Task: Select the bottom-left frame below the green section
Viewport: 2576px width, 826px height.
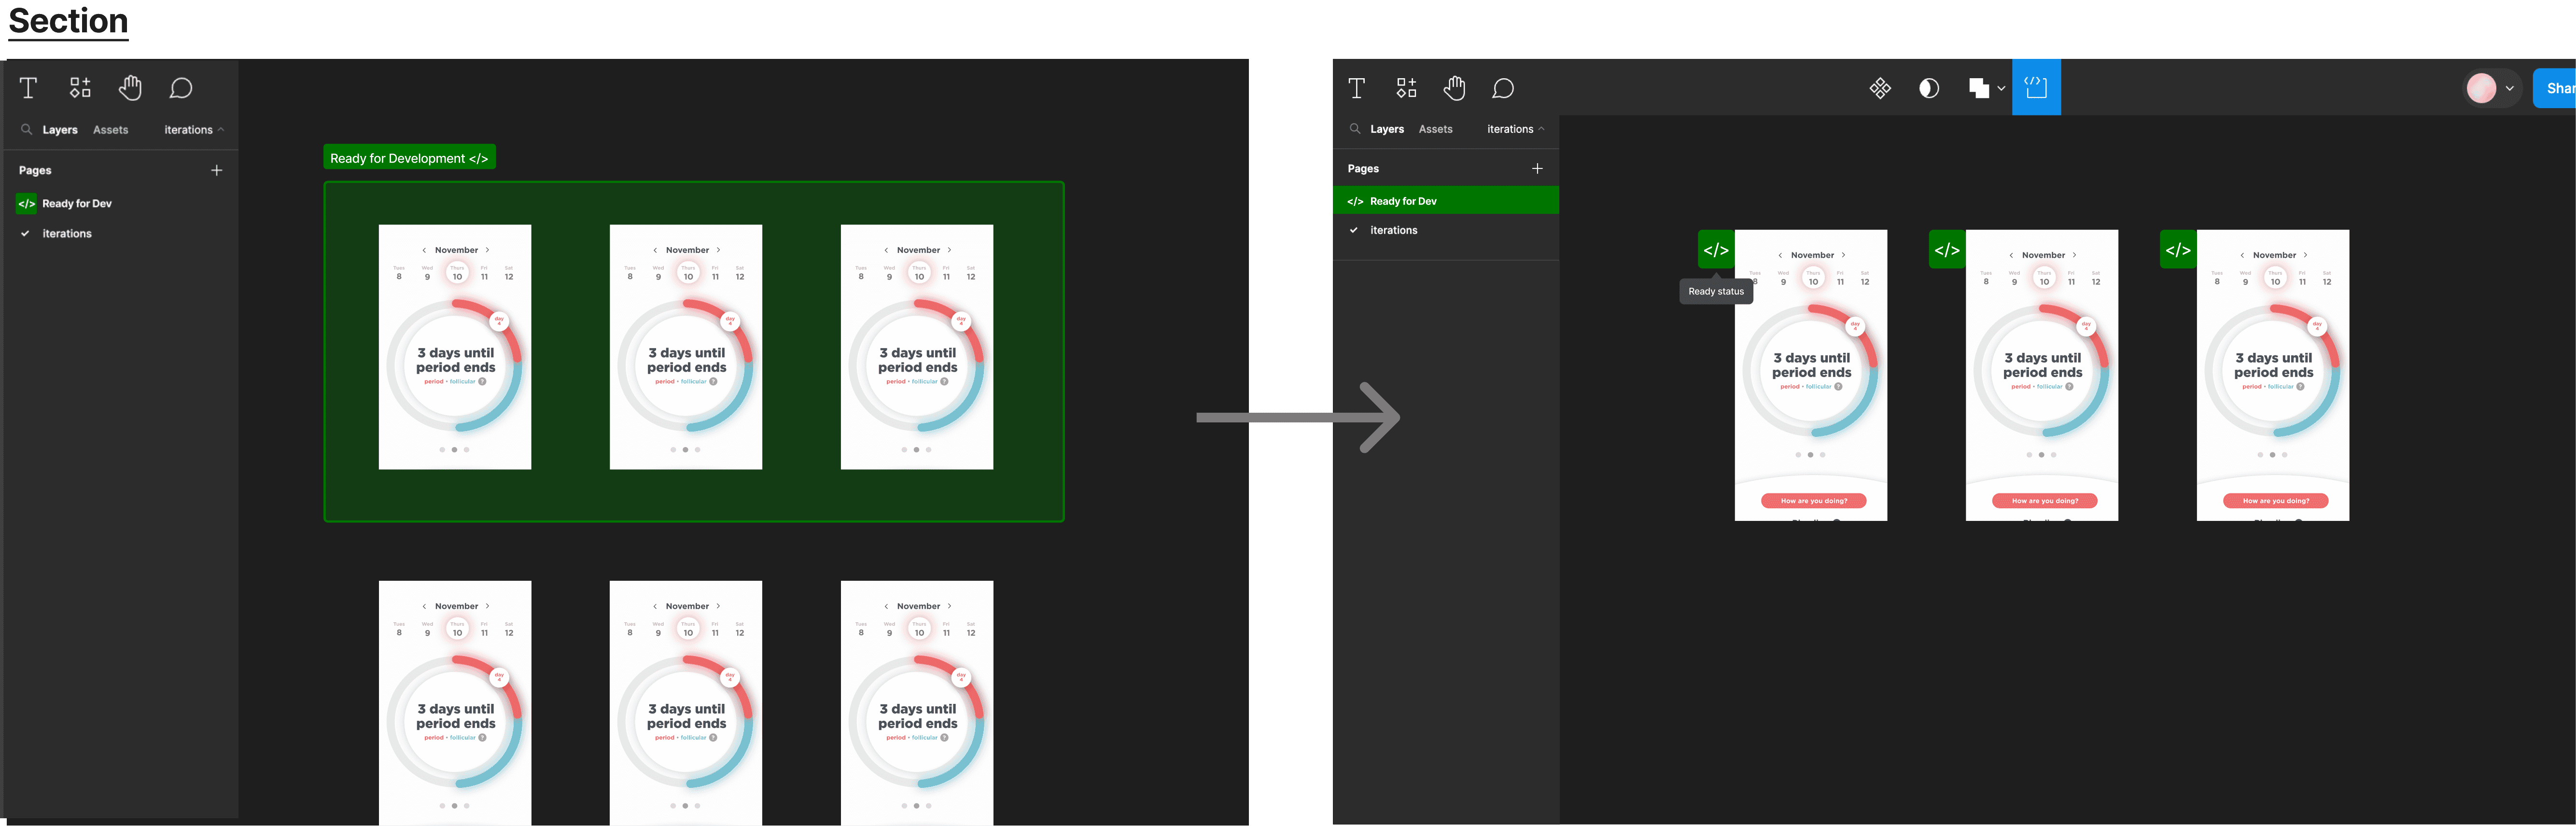Action: point(455,703)
